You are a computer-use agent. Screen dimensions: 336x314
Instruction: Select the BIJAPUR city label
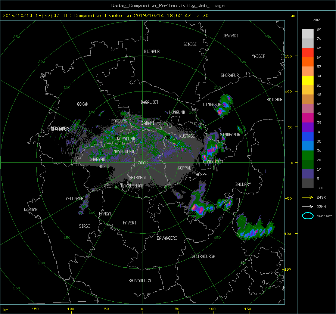[152, 52]
